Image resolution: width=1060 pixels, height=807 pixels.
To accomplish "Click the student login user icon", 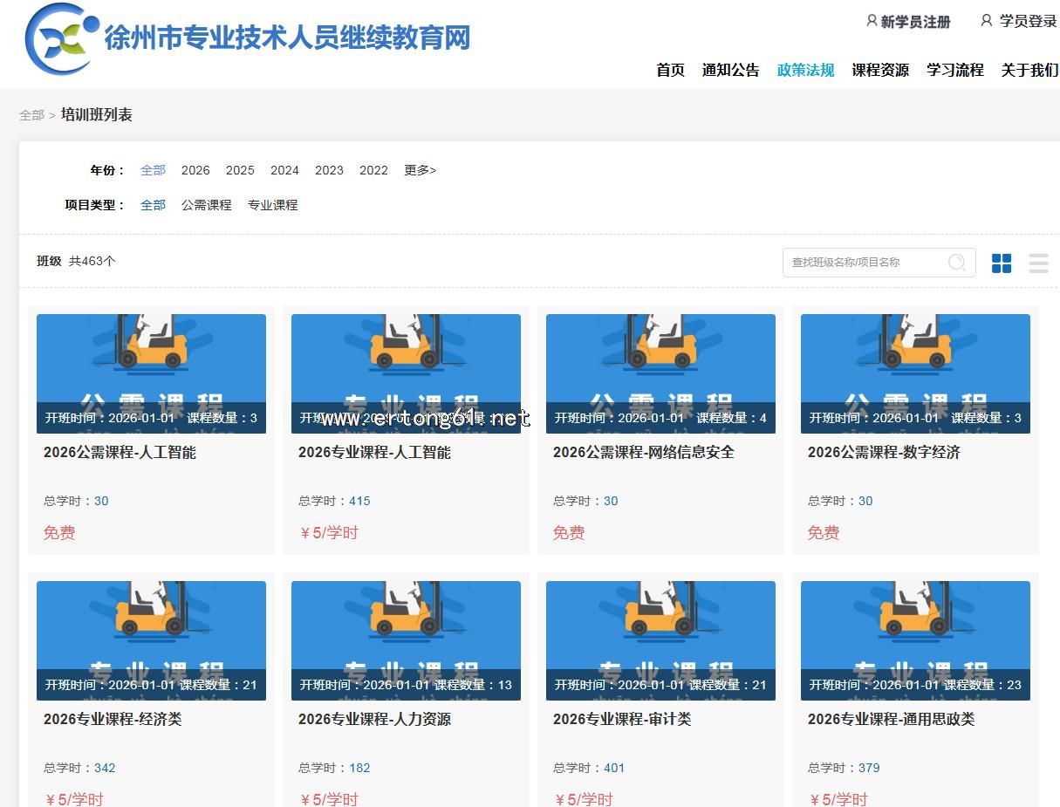I will click(987, 21).
